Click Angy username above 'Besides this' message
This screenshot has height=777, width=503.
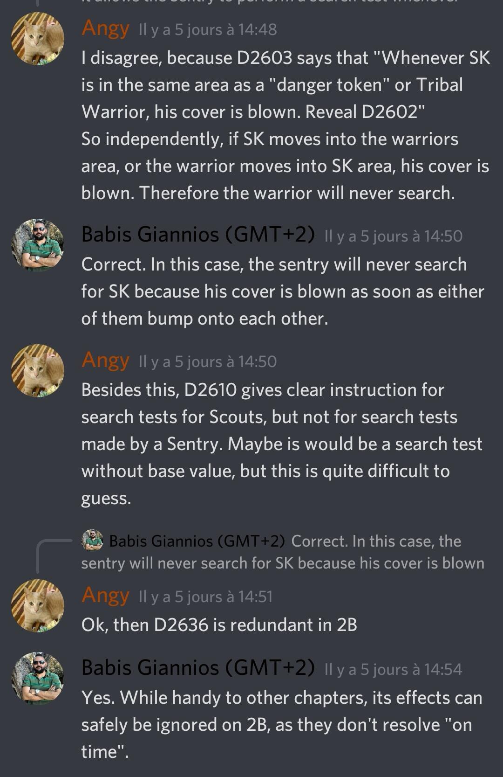click(x=105, y=361)
